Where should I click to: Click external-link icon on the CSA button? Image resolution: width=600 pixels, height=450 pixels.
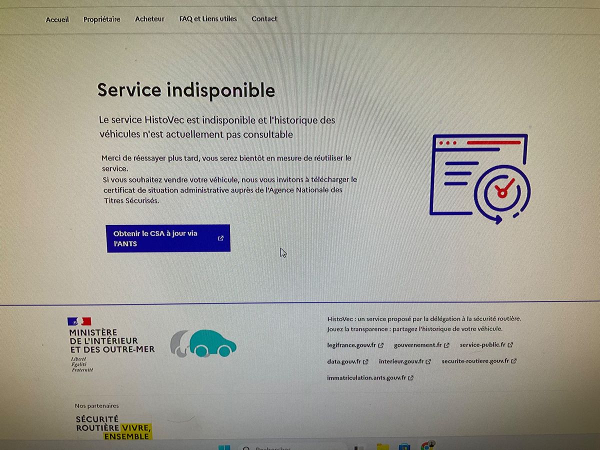[221, 238]
